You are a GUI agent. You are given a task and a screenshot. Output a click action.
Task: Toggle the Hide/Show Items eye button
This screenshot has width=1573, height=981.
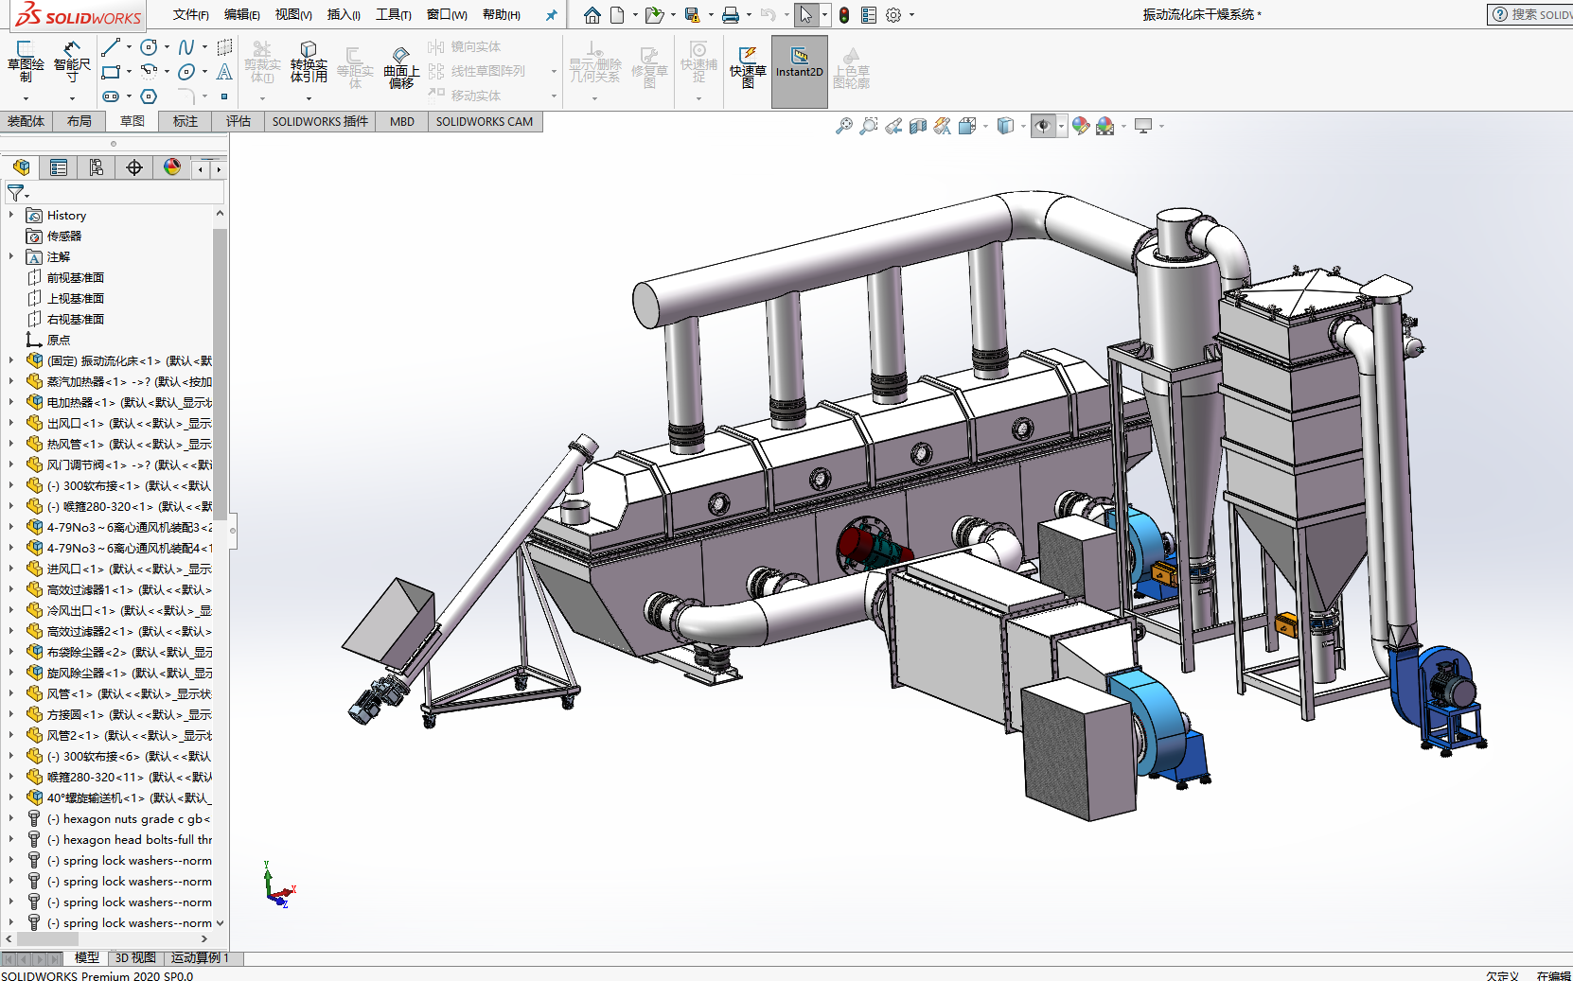(1043, 126)
